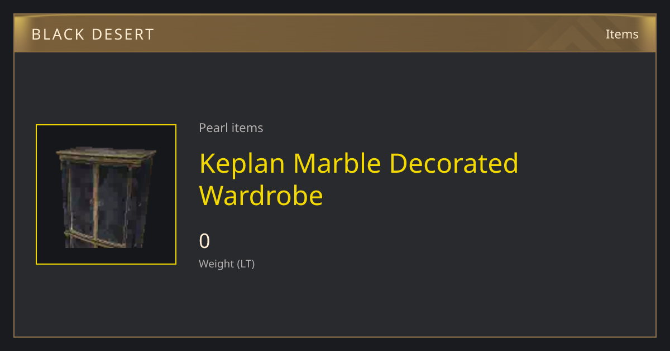Click the Weight (LT) label
The image size is (670, 351).
click(227, 264)
